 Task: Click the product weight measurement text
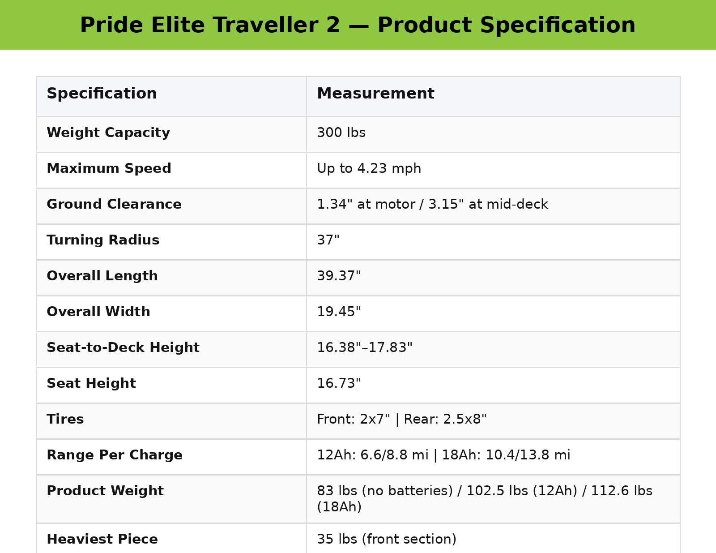coord(484,499)
